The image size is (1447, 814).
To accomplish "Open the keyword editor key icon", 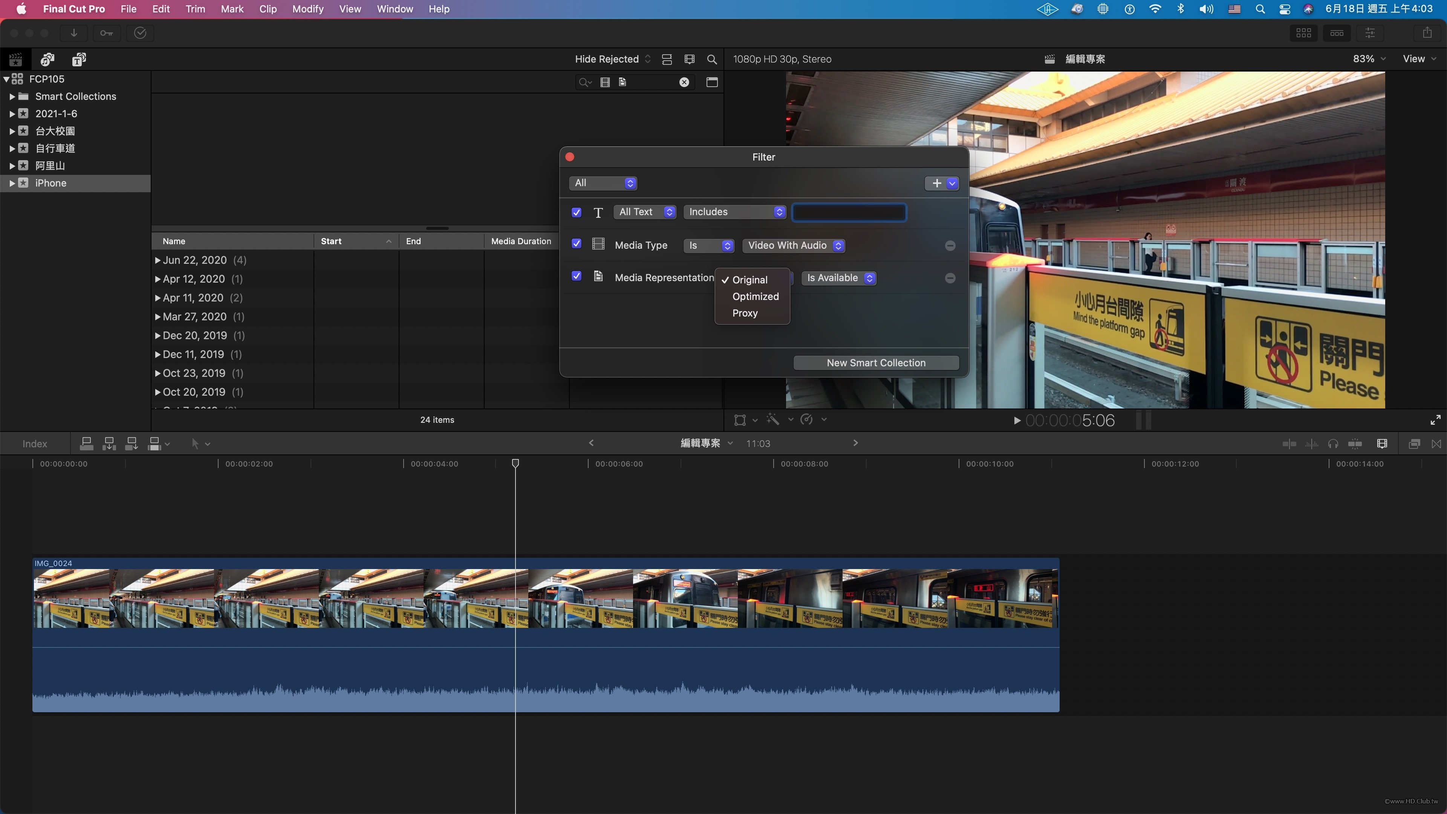I will [x=107, y=33].
